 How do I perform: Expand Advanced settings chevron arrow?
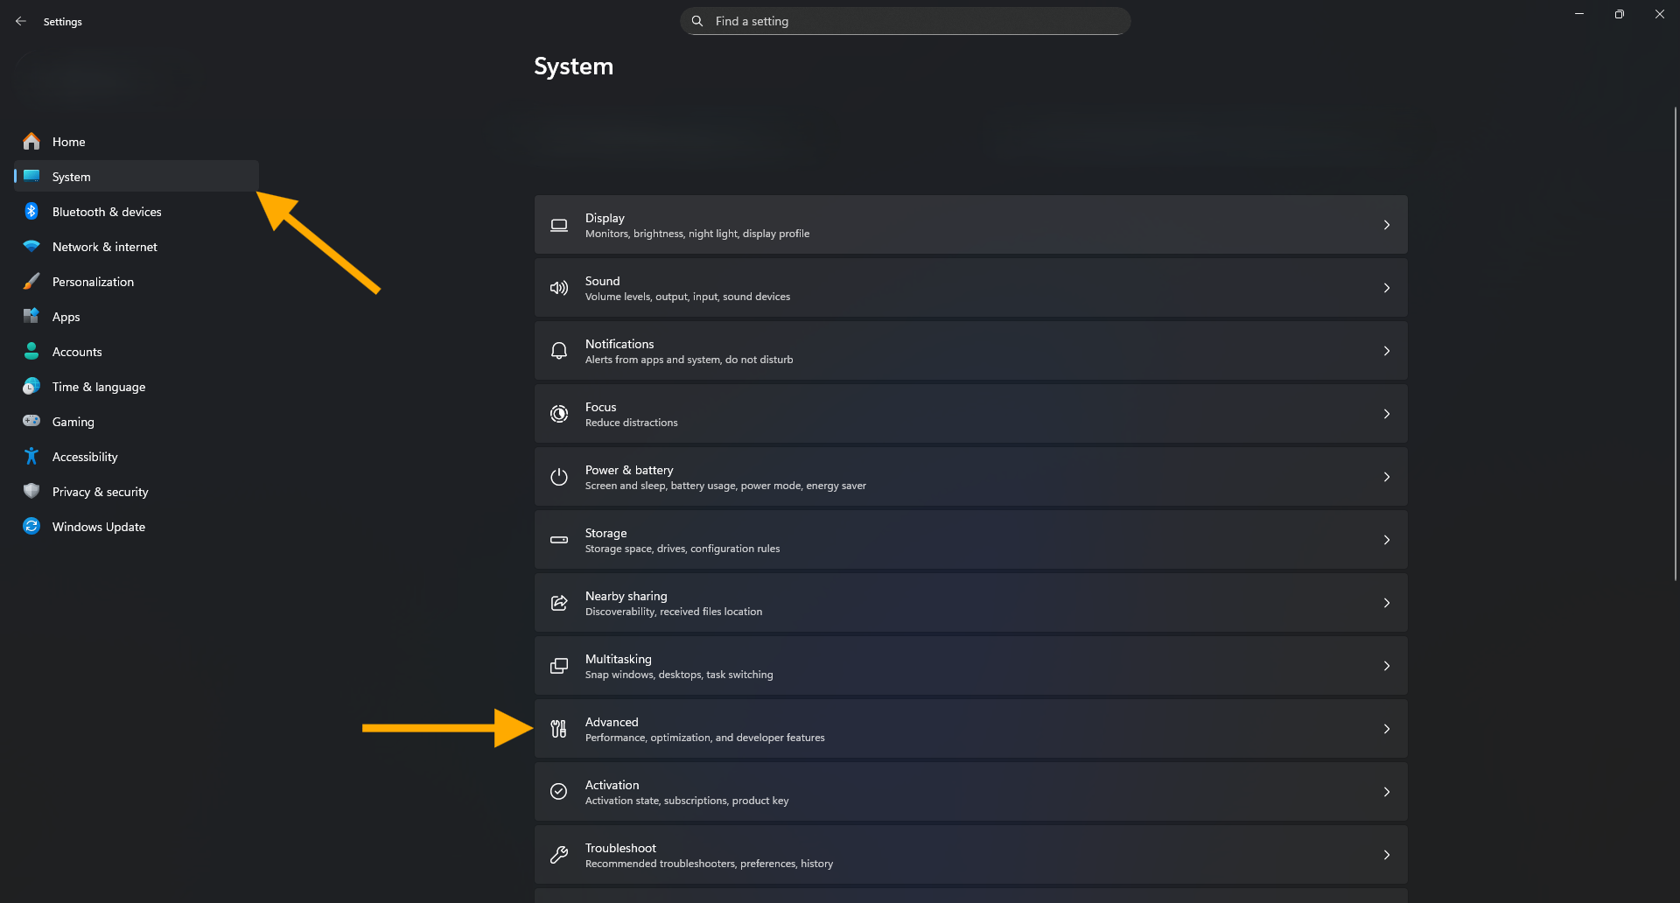coord(1386,729)
